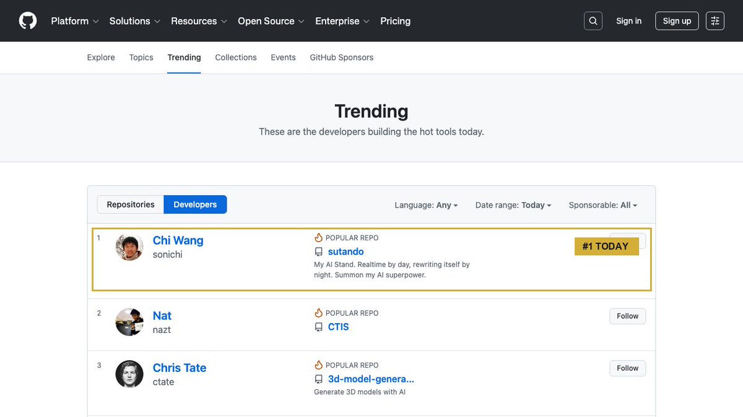The image size is (743, 417).
Task: Open the sutando repository link
Action: pyautogui.click(x=345, y=252)
